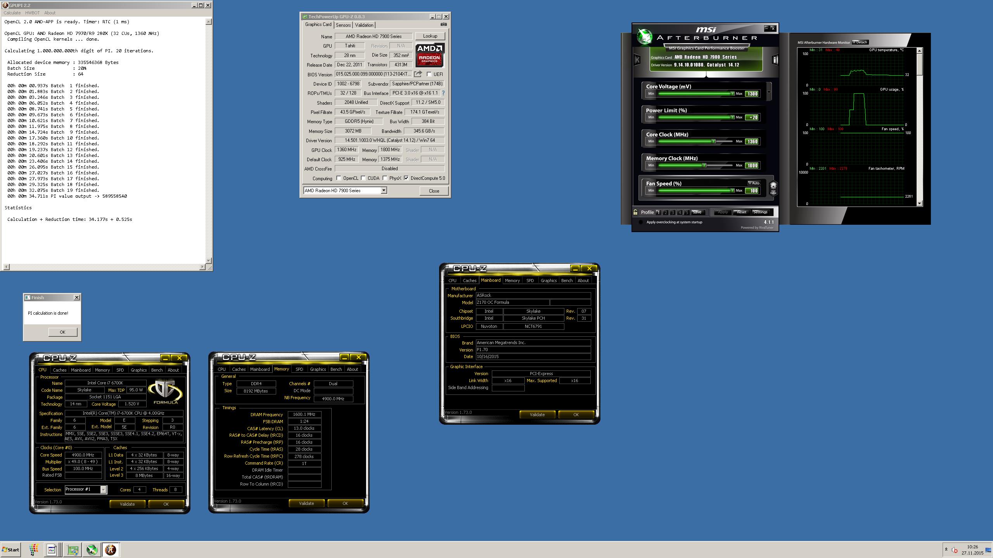Click the Afterburner jet logo icon
The width and height of the screenshot is (993, 558).
tap(645, 37)
